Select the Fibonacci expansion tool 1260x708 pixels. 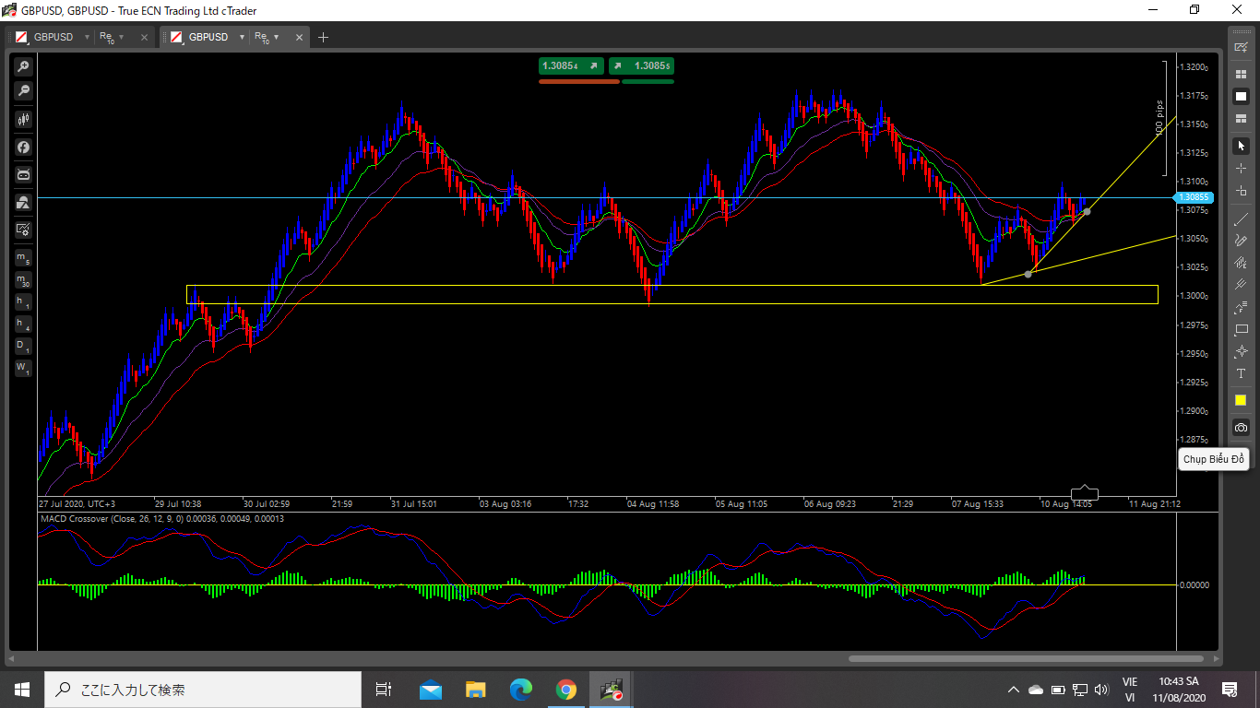click(1241, 307)
